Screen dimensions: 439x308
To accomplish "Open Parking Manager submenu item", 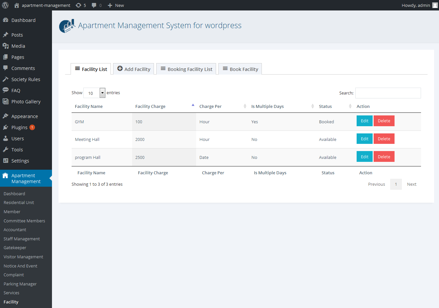I will [x=20, y=284].
